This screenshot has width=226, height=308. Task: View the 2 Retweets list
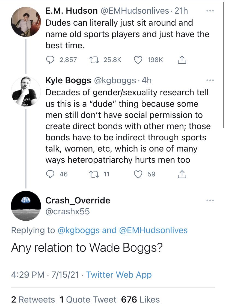pyautogui.click(x=33, y=300)
